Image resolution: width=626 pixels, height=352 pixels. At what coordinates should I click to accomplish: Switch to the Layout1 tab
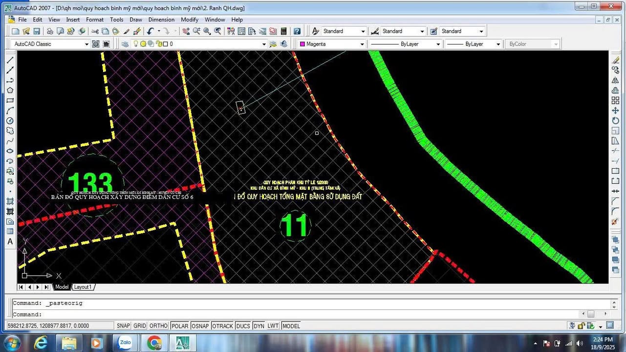[x=83, y=287]
